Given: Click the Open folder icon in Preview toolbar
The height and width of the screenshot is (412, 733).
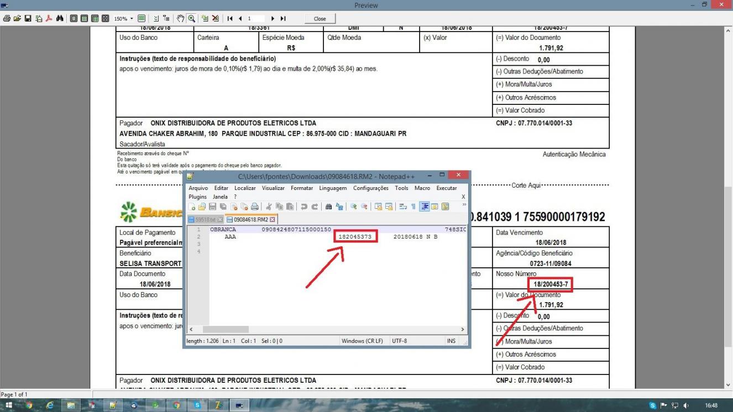Looking at the screenshot, I should (x=17, y=18).
